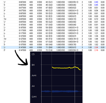Select the ド row with note 72 (C4)
The height and width of the screenshot is (103, 106).
(54, 50)
